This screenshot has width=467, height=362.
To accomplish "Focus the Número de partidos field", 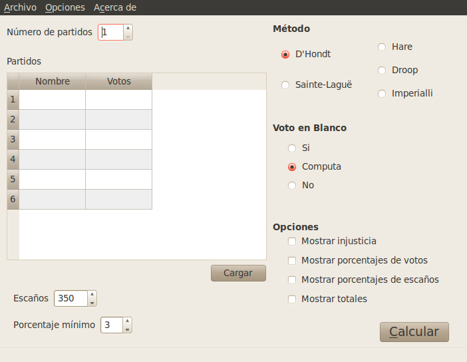I will click(x=110, y=32).
